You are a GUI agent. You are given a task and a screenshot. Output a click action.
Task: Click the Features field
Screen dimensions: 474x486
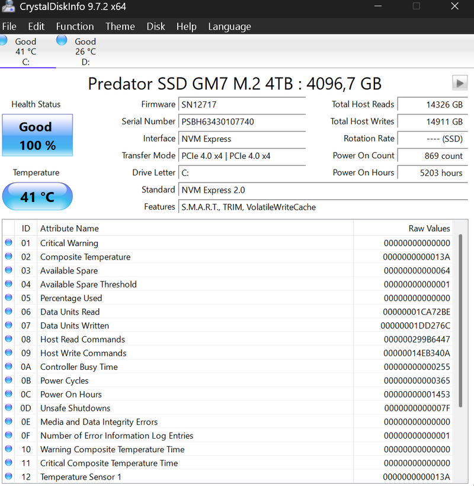click(323, 207)
